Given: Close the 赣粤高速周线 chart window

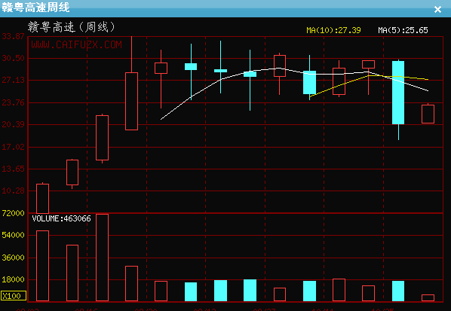Looking at the screenshot, I should pos(437,10).
